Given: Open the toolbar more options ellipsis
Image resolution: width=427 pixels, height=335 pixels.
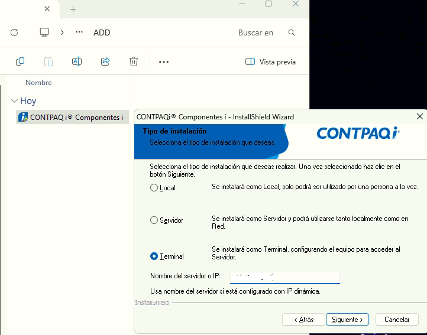Looking at the screenshot, I should tap(164, 61).
